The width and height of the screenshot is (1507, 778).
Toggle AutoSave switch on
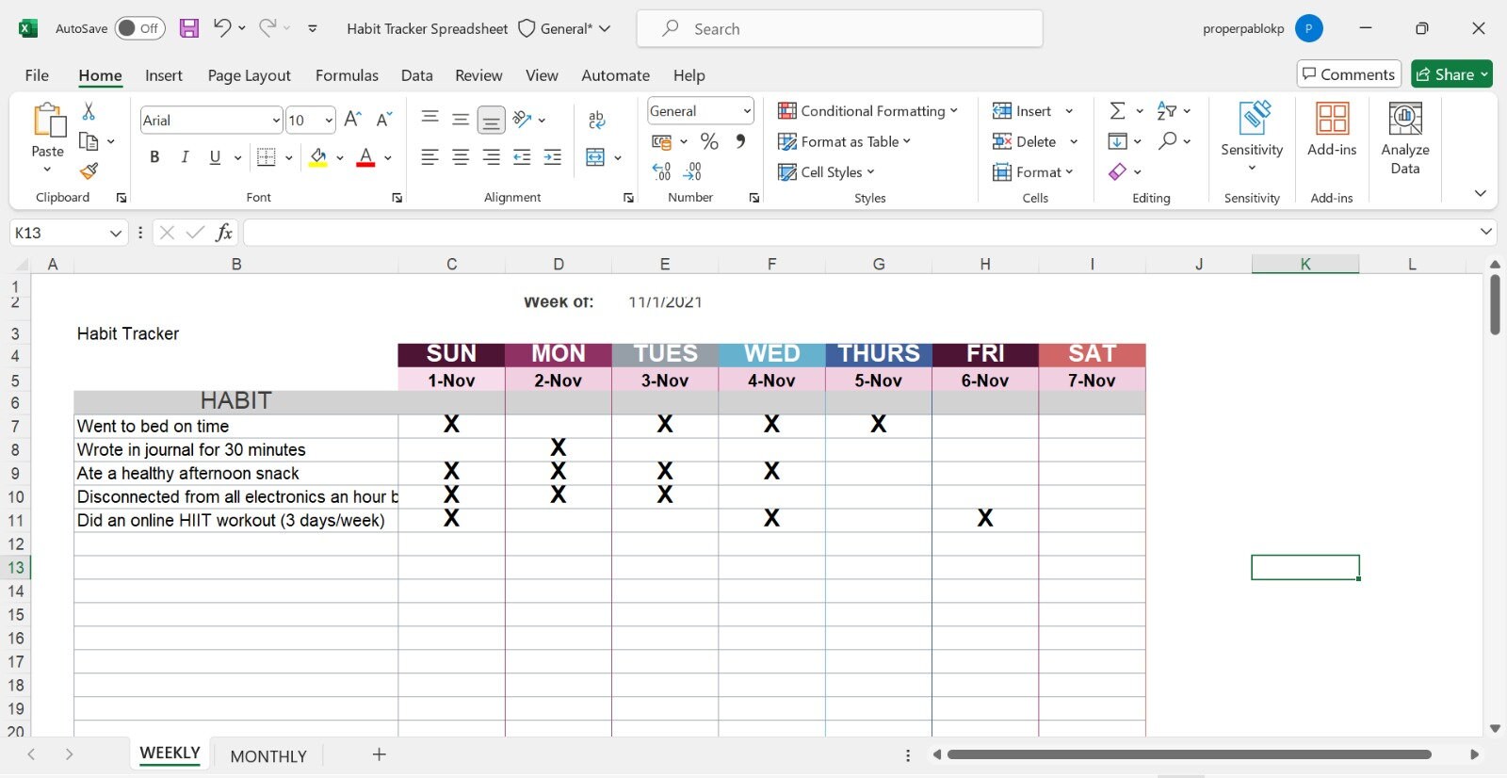(x=139, y=28)
